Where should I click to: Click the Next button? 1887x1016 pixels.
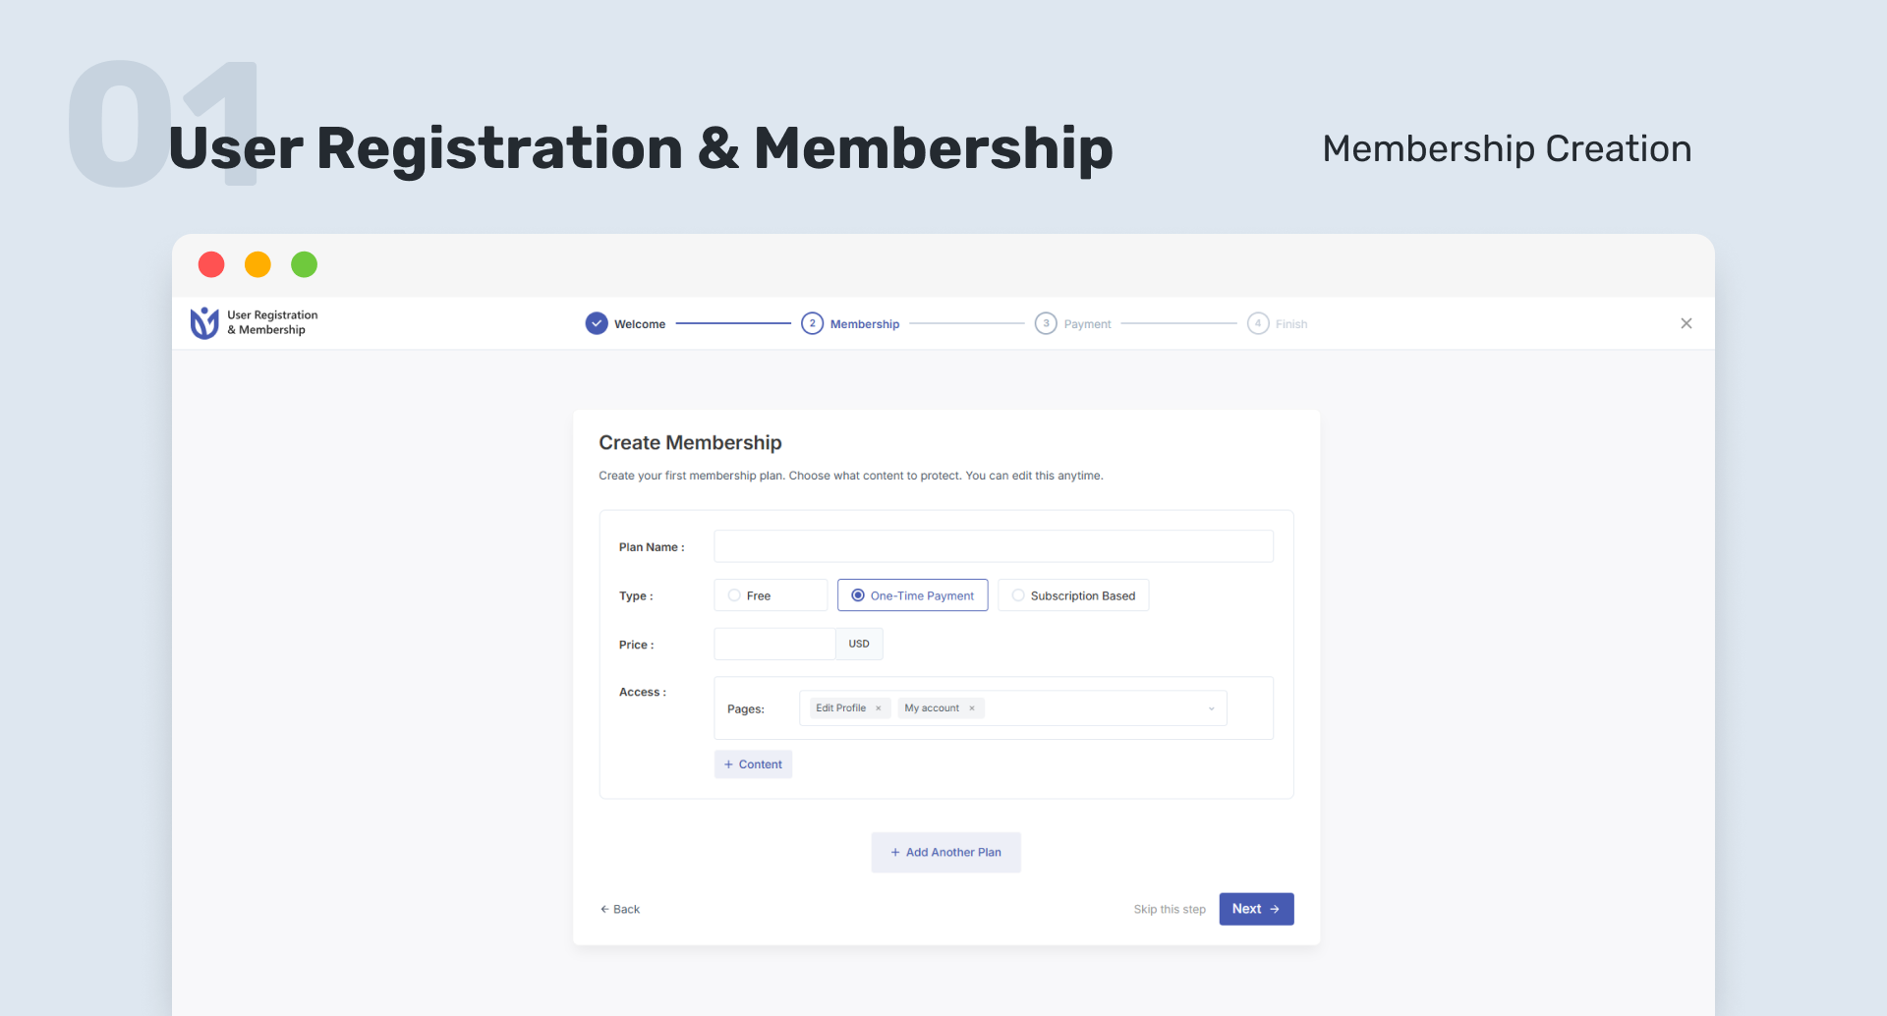(x=1256, y=909)
